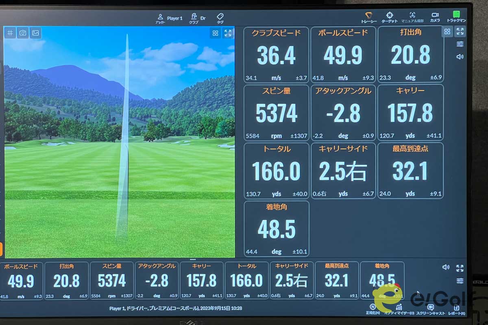Click the panel divider handle above bottom strip
Screen dimensions: 488x325
tap(193, 259)
